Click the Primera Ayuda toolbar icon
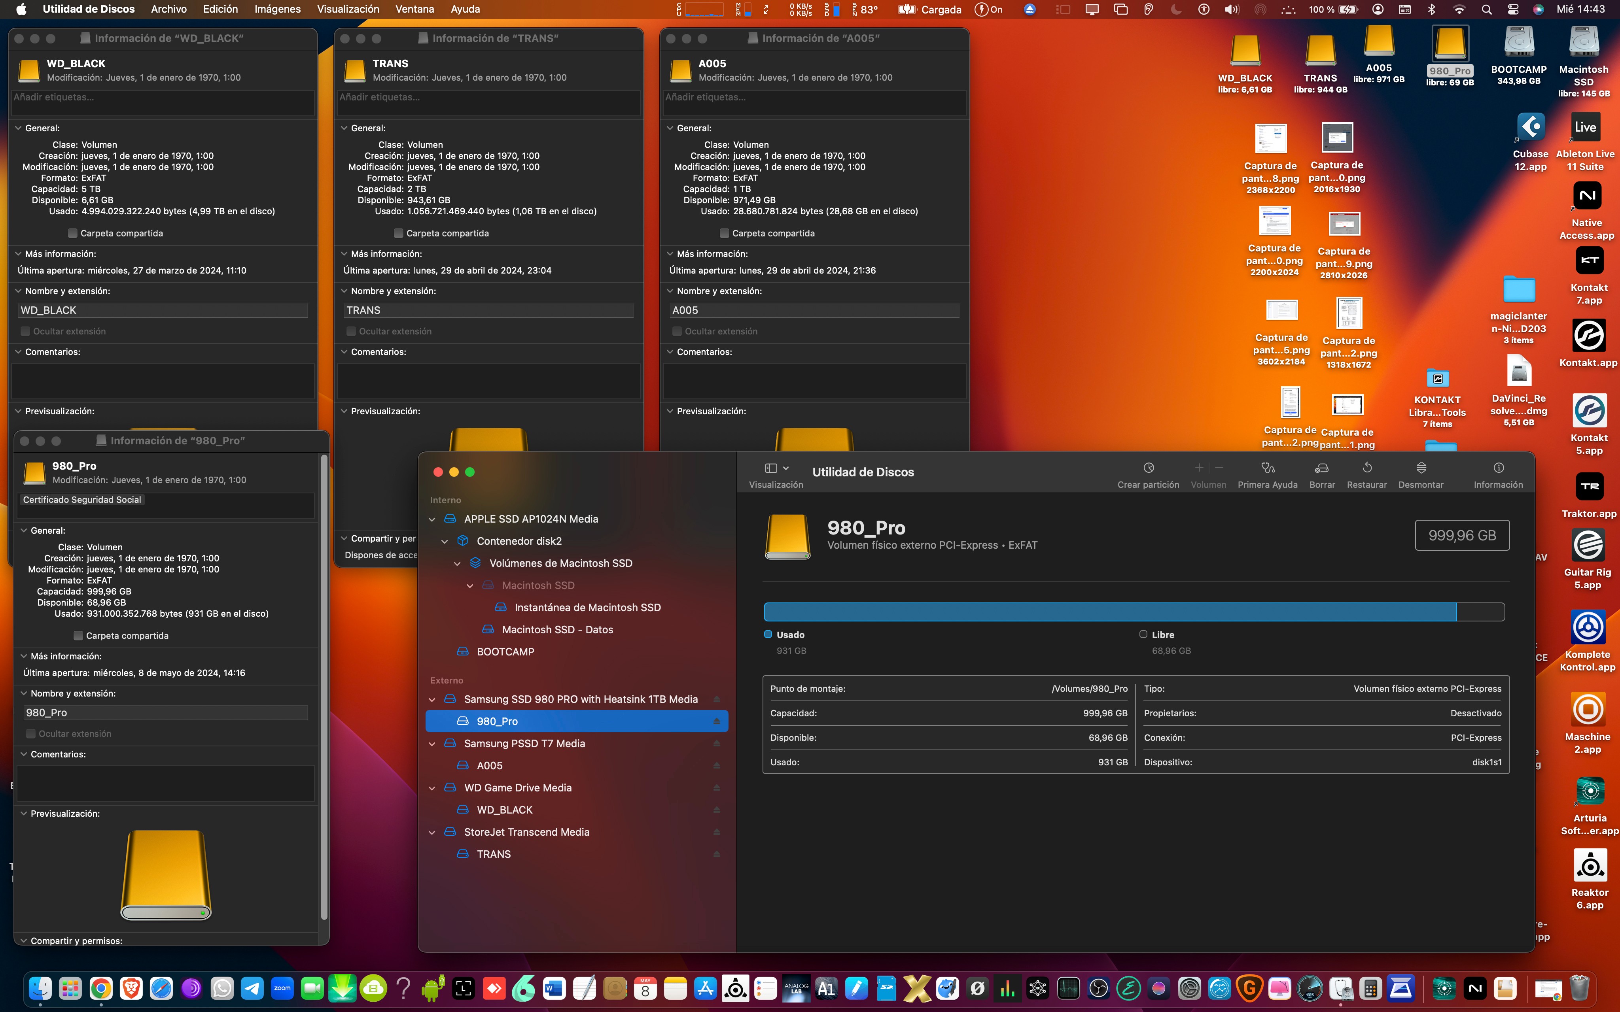The image size is (1620, 1012). [1267, 468]
